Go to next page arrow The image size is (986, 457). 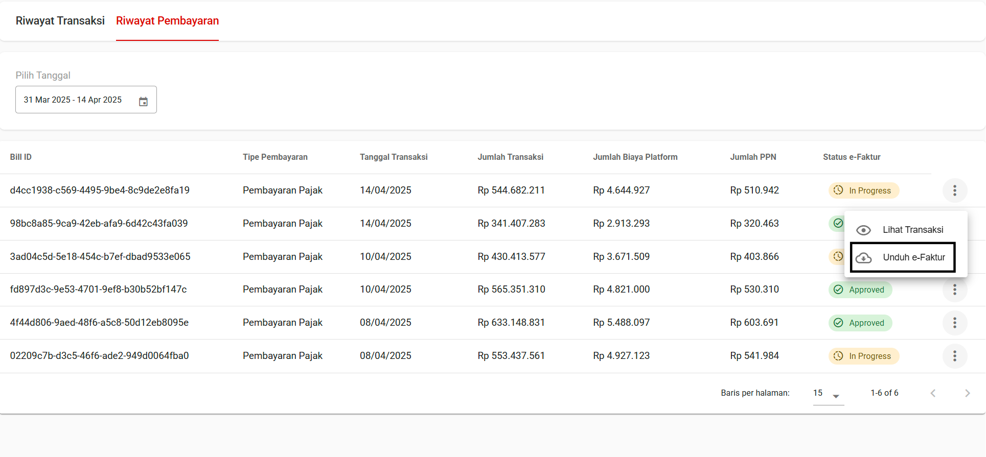(x=967, y=393)
